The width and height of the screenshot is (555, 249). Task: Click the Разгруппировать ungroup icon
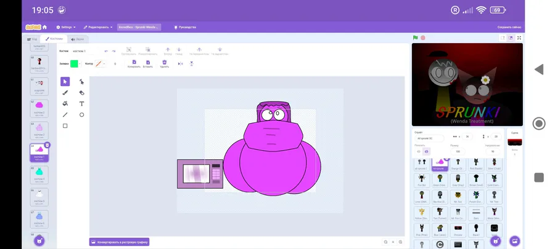coord(148,50)
